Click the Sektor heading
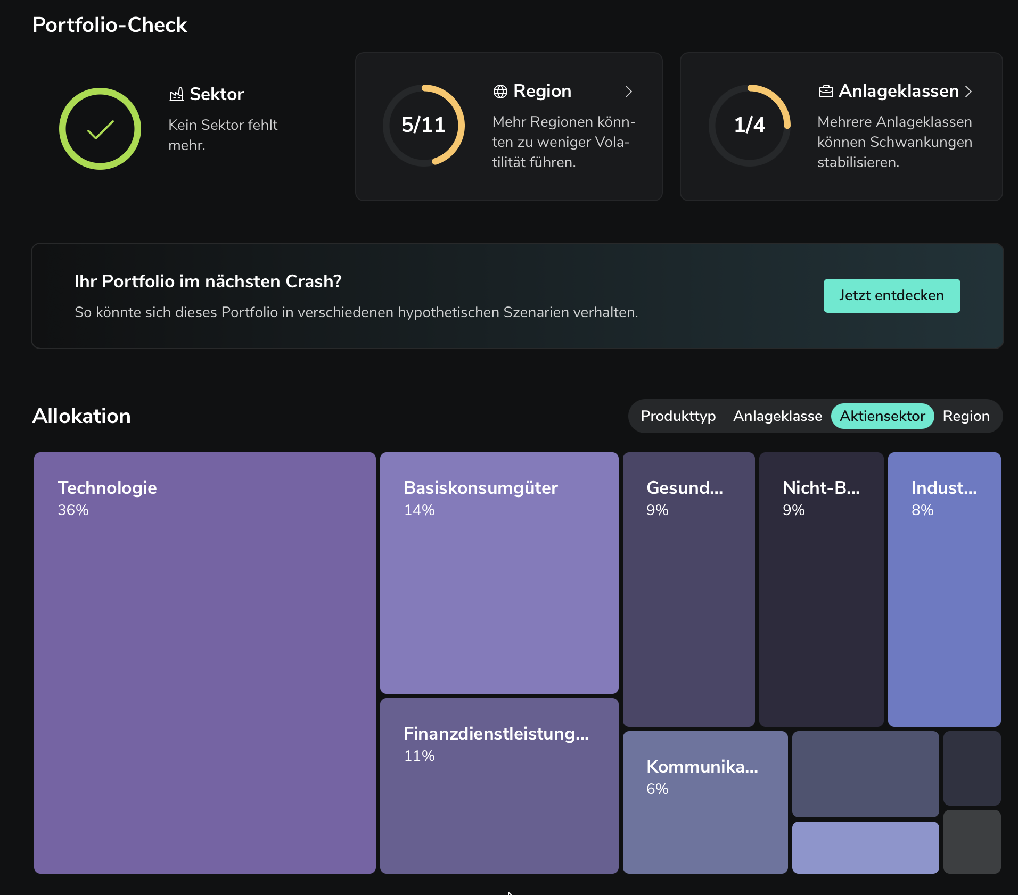The width and height of the screenshot is (1018, 895). coord(217,95)
